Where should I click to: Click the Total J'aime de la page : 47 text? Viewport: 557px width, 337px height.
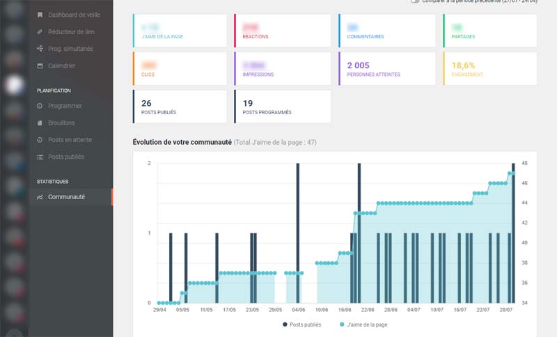tap(275, 143)
